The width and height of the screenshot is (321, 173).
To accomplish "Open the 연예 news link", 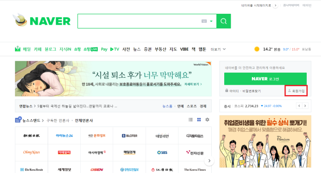I will 180,106.
